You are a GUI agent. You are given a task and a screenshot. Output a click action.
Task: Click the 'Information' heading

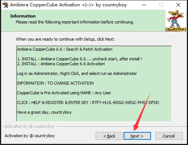[23, 16]
